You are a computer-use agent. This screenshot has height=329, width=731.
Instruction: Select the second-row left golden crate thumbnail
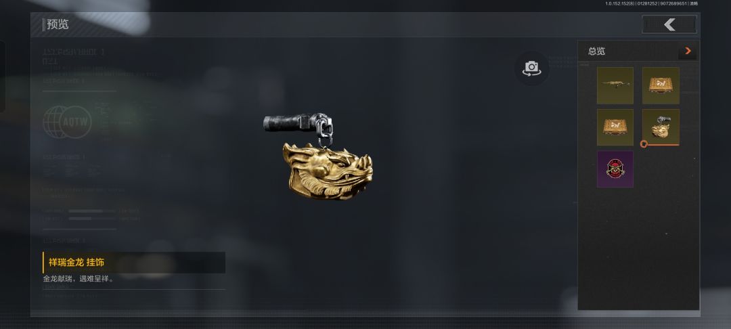[x=615, y=127]
